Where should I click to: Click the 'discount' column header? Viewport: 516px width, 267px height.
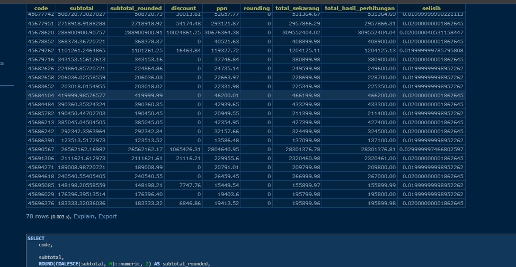184,8
